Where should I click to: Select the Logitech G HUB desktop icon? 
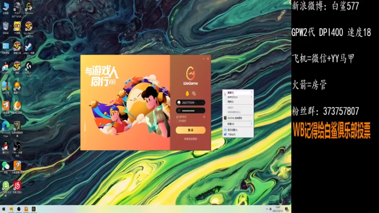29,69
